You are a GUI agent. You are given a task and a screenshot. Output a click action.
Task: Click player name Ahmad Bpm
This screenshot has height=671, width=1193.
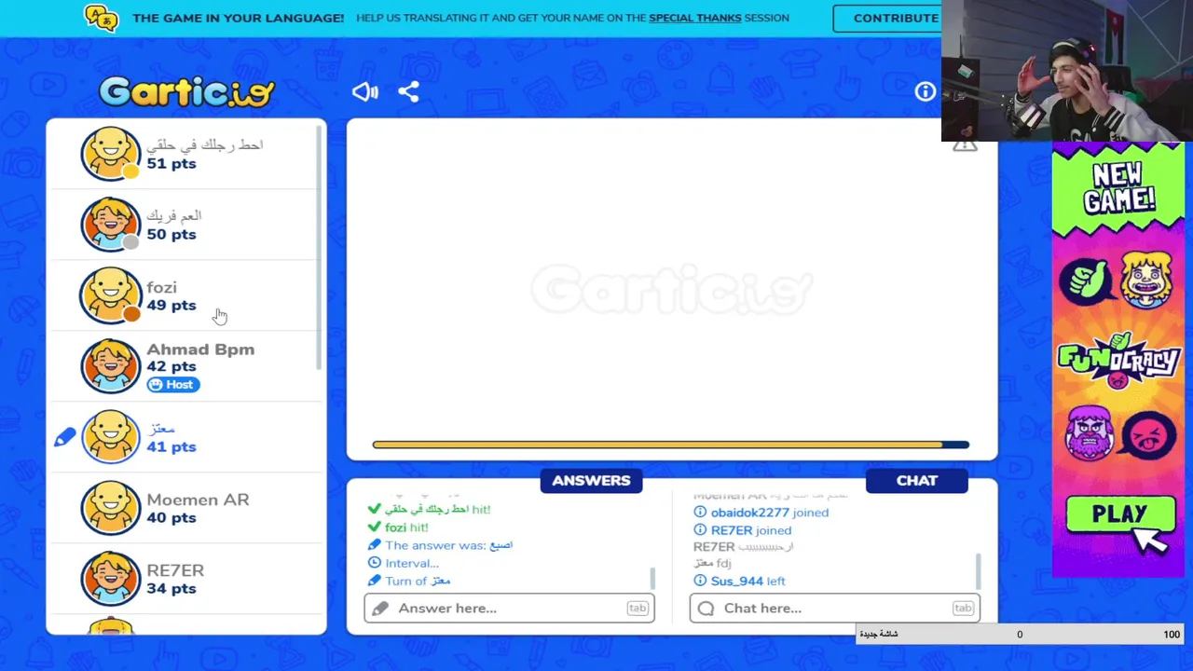pyautogui.click(x=200, y=349)
